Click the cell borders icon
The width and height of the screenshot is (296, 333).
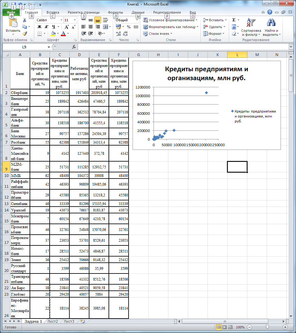(39, 34)
